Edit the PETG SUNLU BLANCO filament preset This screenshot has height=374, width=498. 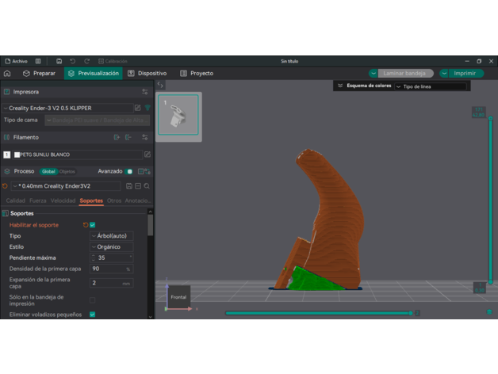(x=147, y=155)
